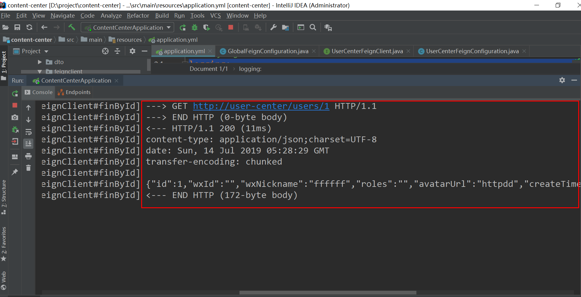Open the File menu

(x=6, y=15)
